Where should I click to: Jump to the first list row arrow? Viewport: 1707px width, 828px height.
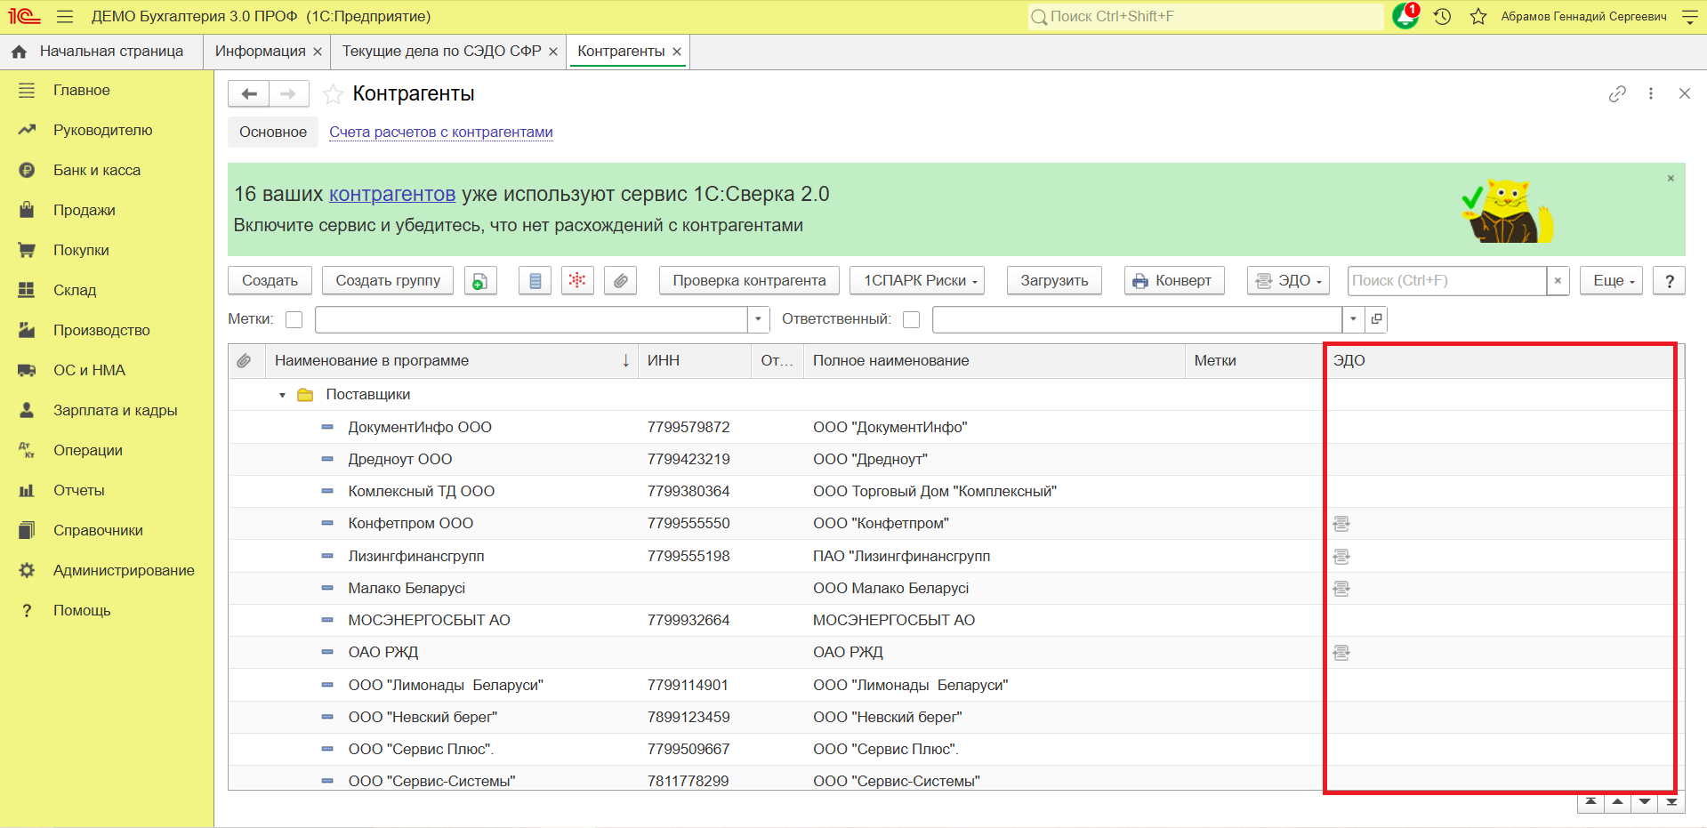pos(1590,802)
